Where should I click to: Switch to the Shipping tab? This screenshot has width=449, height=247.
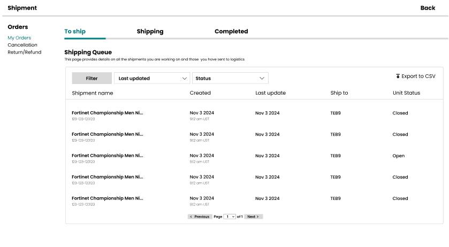click(150, 32)
